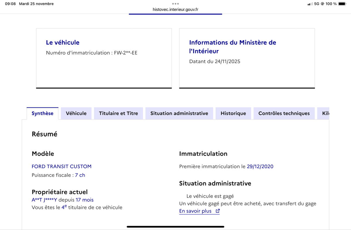Tap the histovec.interieur.gouv.fr address bar
This screenshot has height=230, width=351.
(175, 9)
